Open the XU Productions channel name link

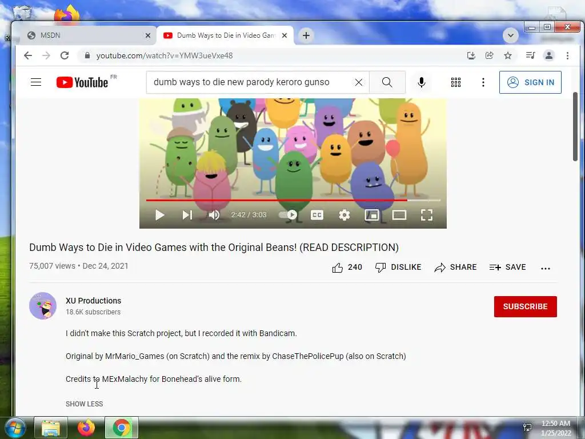93,301
